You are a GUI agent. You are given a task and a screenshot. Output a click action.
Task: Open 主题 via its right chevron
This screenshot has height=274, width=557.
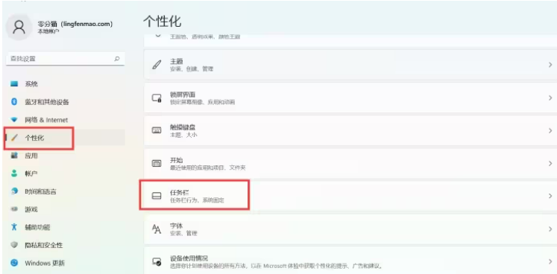pos(550,65)
